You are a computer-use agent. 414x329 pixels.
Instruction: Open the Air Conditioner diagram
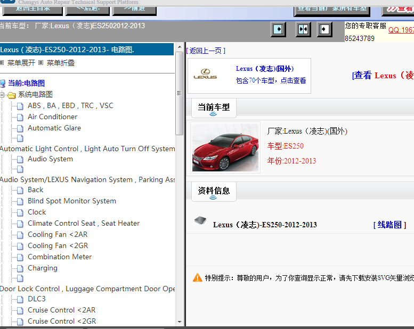pos(53,117)
